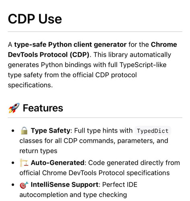Select the Features section heading
The width and height of the screenshot is (190, 201).
click(43, 108)
